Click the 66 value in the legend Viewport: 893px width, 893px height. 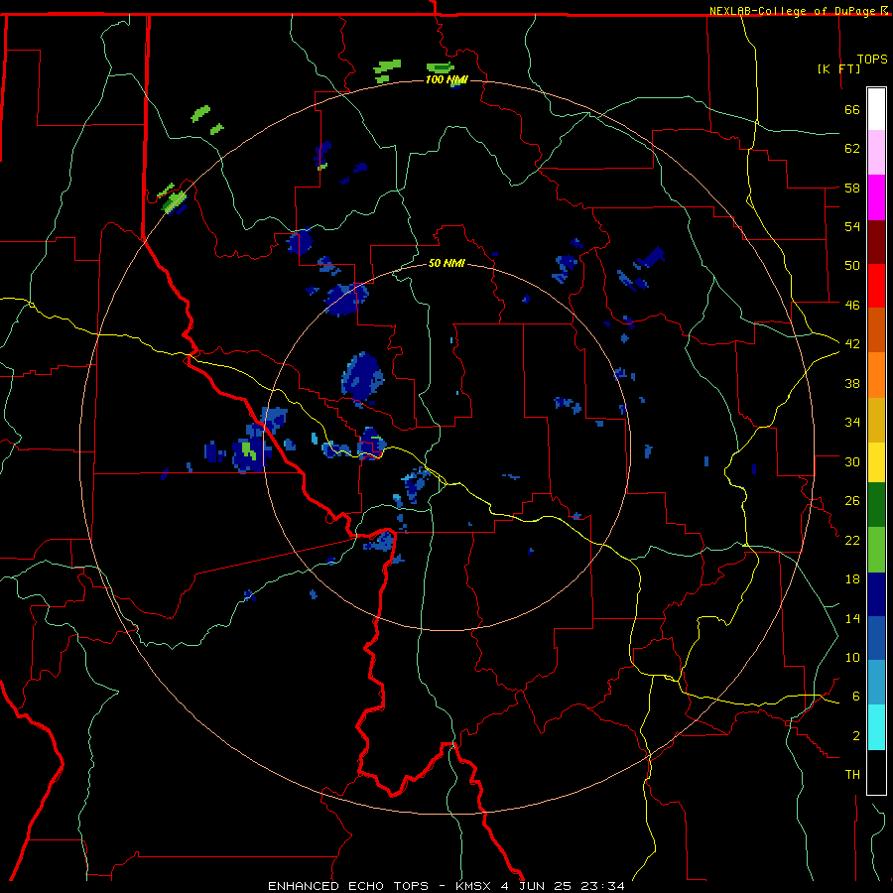(x=852, y=110)
